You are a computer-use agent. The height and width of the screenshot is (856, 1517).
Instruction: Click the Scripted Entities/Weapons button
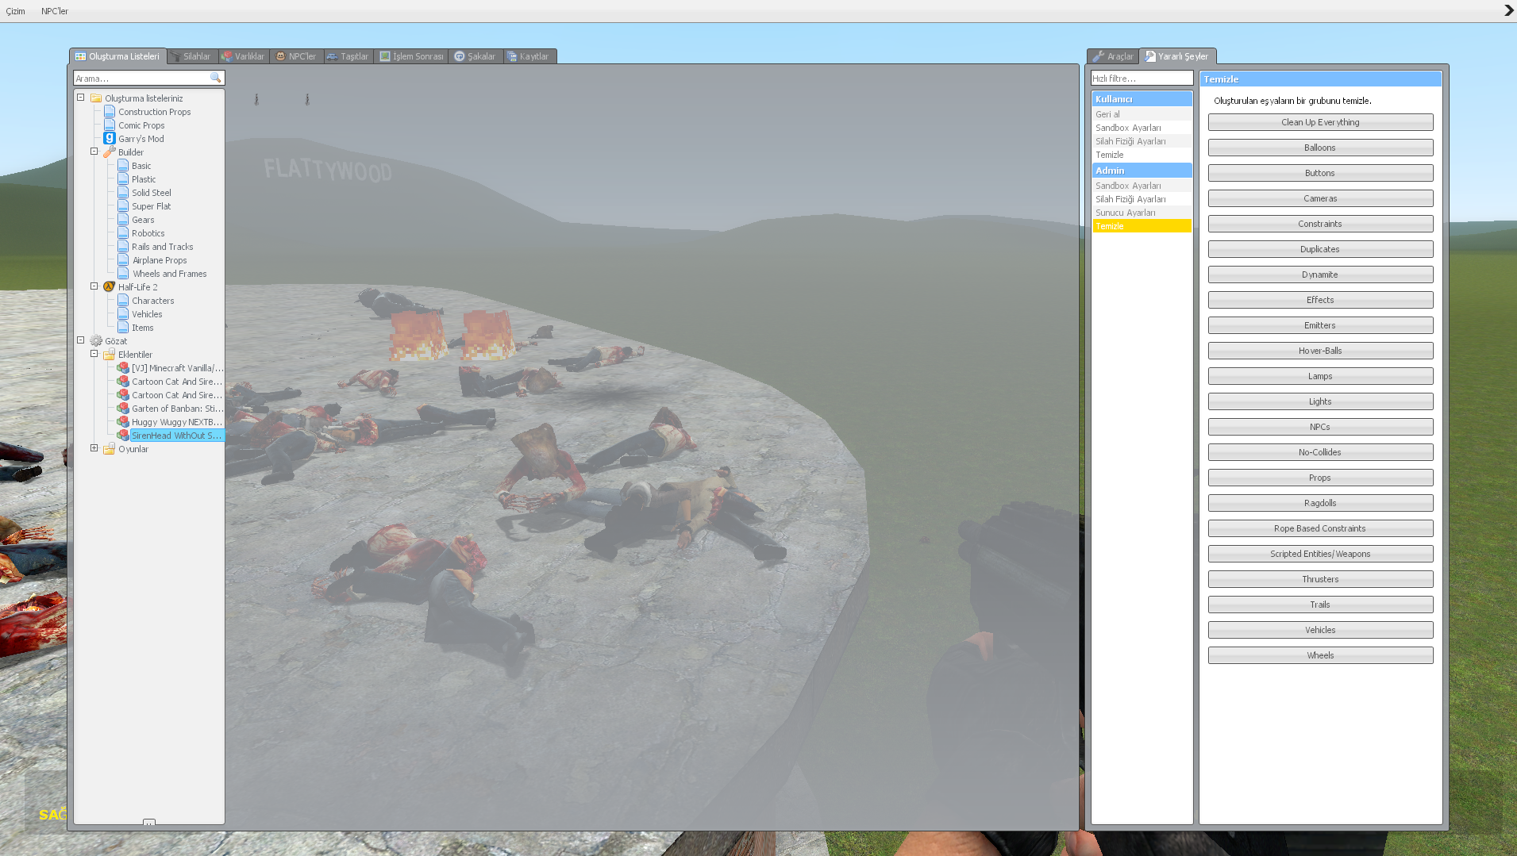[x=1320, y=554]
